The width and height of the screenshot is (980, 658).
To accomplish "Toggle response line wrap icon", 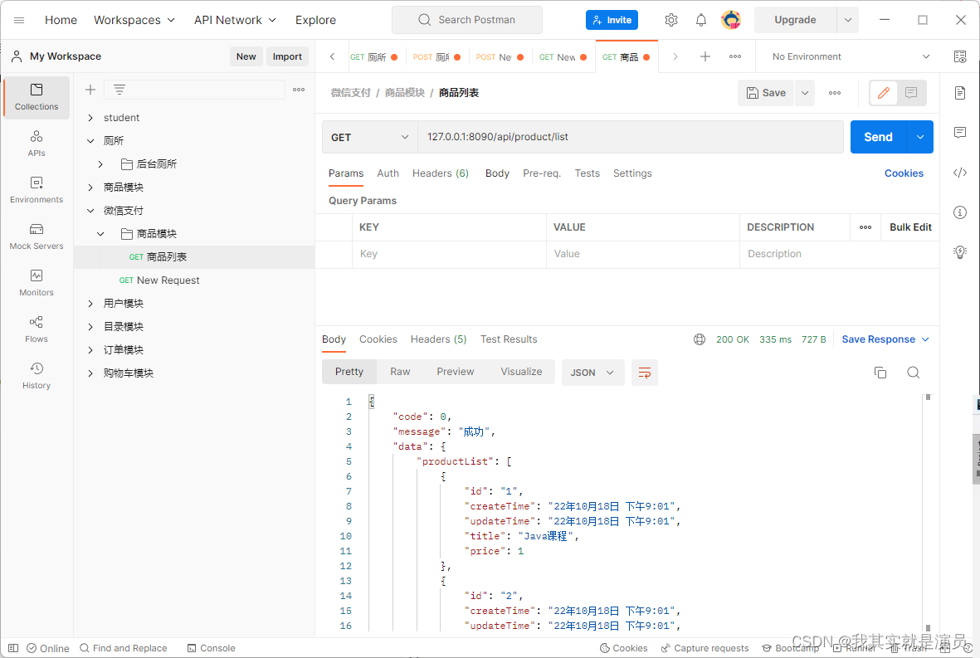I will pyautogui.click(x=645, y=373).
